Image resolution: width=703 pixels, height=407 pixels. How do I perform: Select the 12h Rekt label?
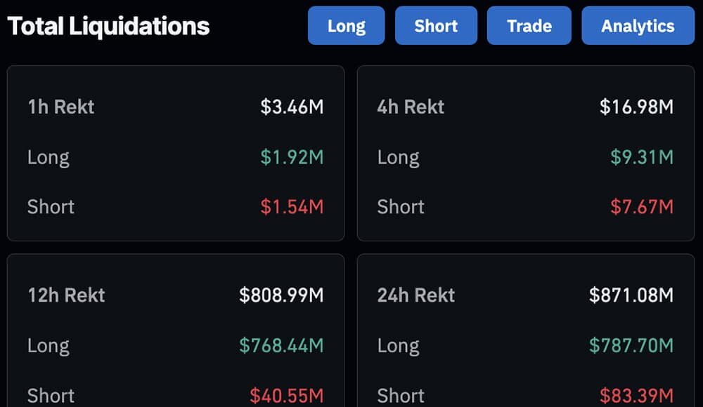[66, 295]
